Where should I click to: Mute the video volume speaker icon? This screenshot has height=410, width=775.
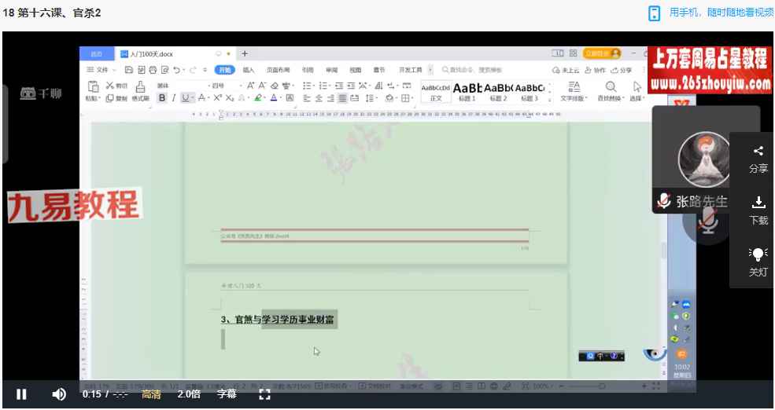pos(59,394)
